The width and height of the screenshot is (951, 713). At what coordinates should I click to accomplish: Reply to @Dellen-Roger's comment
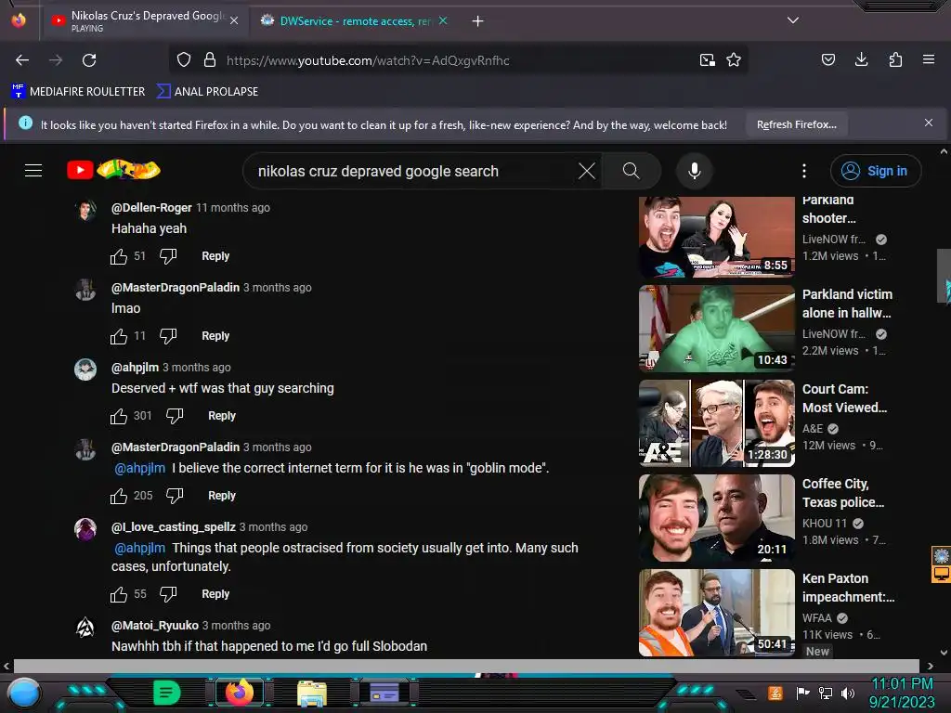(x=215, y=256)
